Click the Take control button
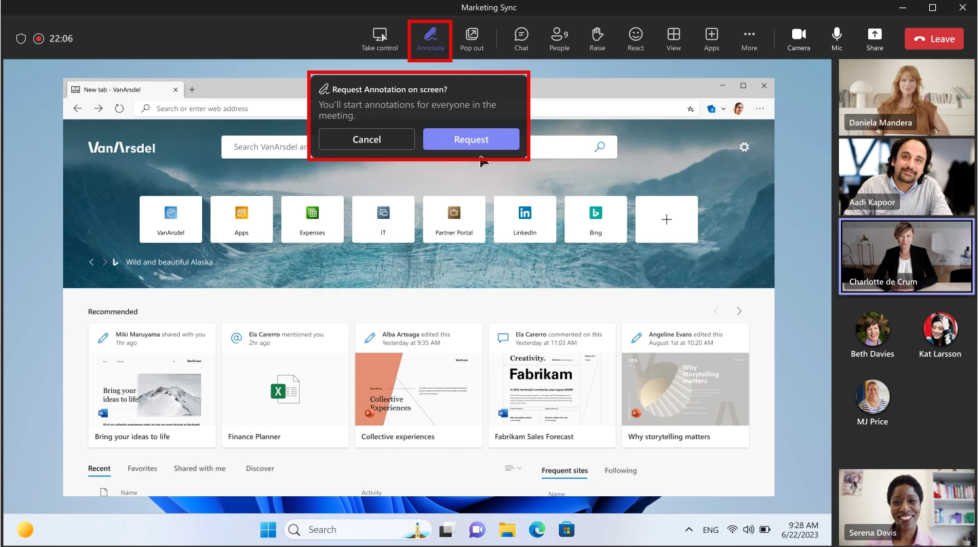Viewport: 978px width, 547px height. point(379,39)
